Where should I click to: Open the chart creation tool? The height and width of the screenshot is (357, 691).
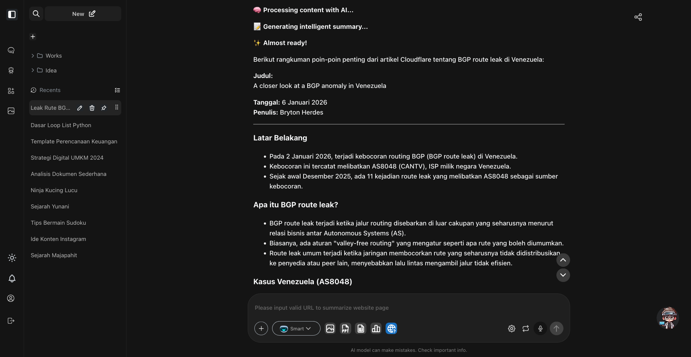click(x=376, y=329)
